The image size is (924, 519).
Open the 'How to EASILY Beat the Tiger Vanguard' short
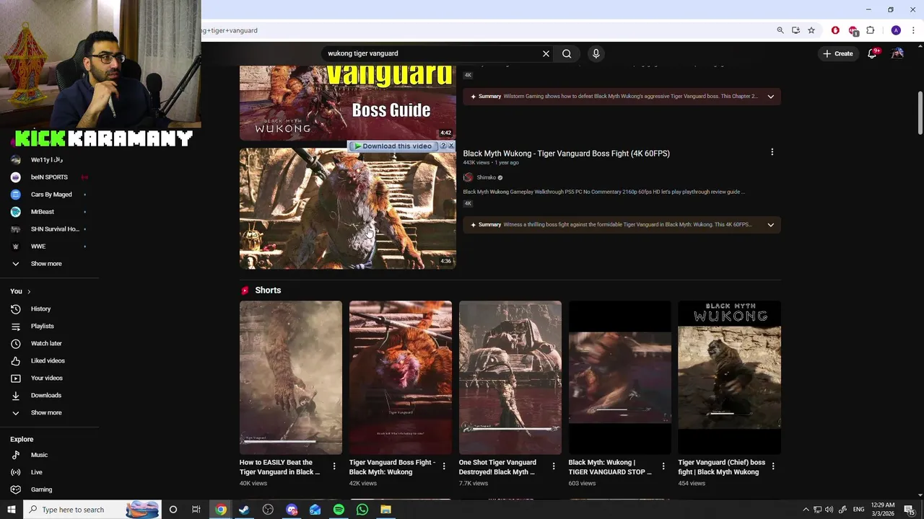pos(291,378)
